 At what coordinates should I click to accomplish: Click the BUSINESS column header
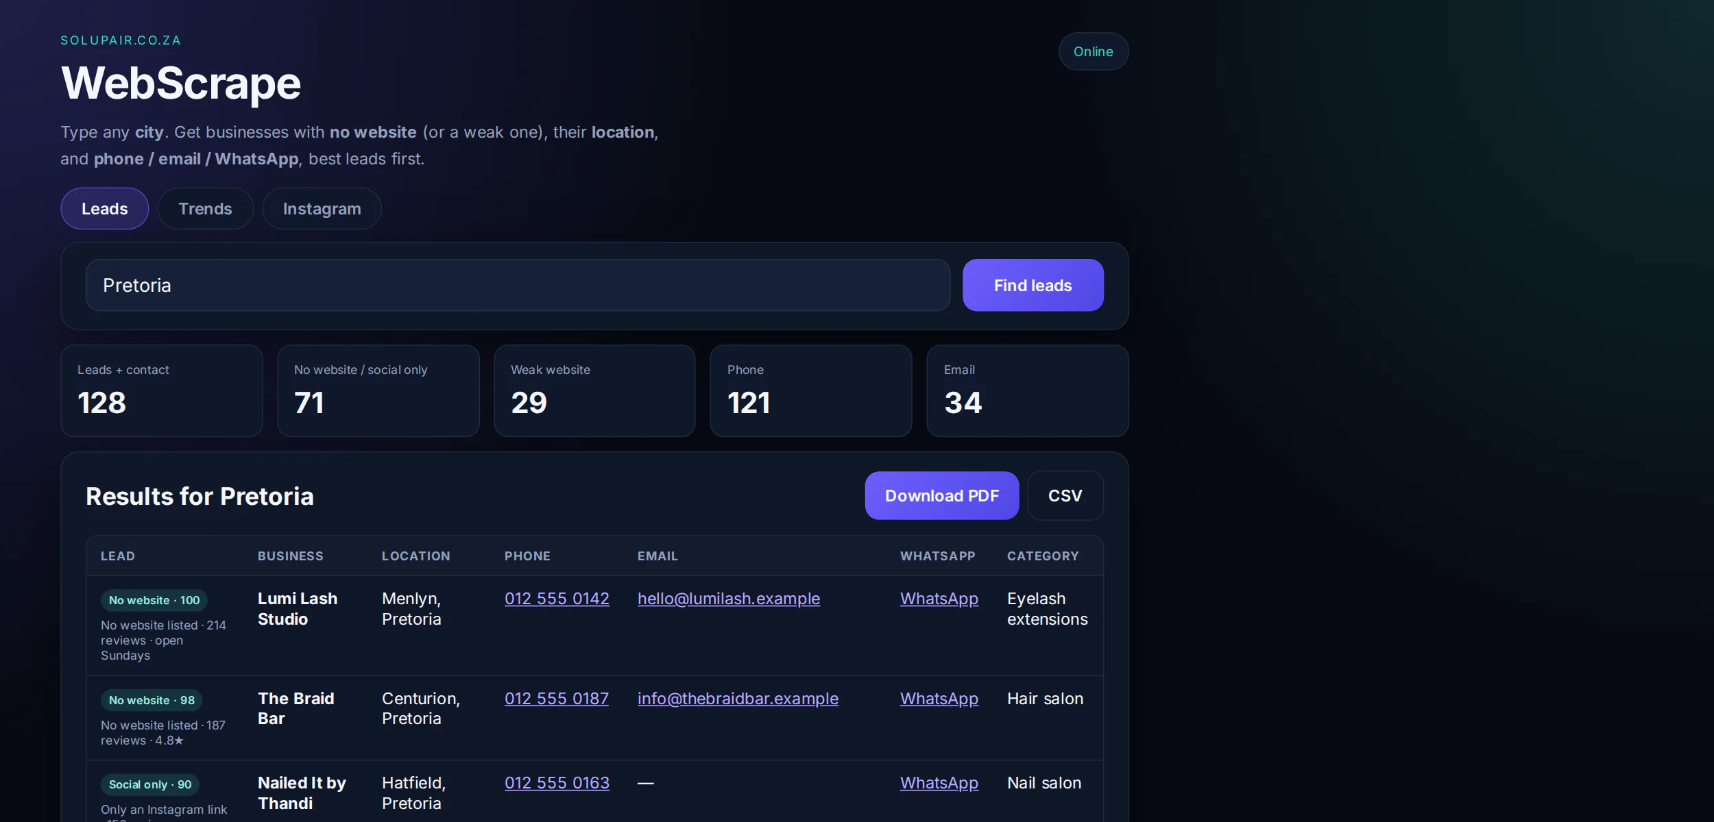pyautogui.click(x=291, y=556)
